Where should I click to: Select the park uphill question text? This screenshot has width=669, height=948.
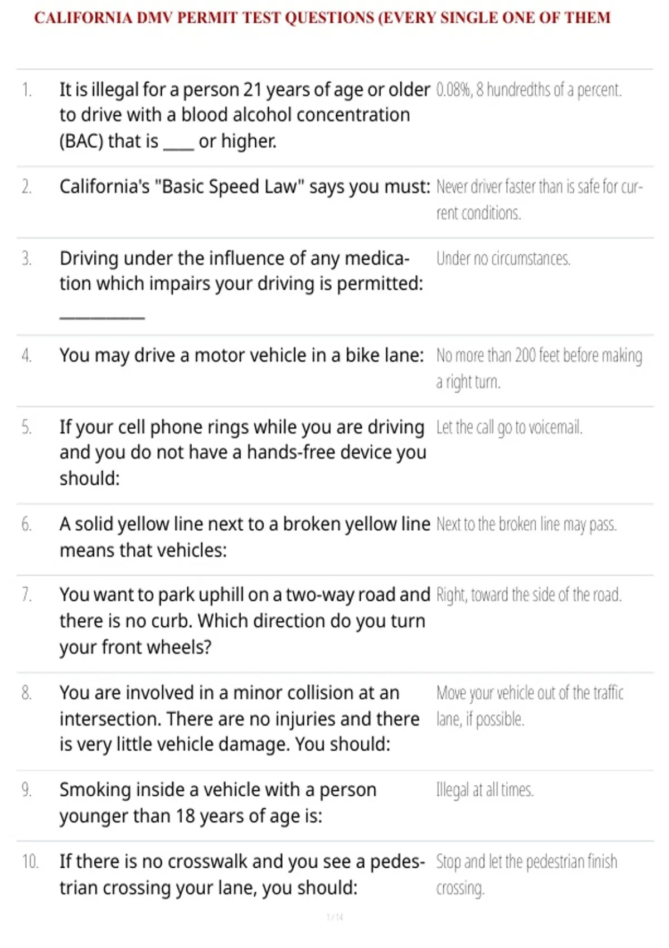[x=245, y=621]
